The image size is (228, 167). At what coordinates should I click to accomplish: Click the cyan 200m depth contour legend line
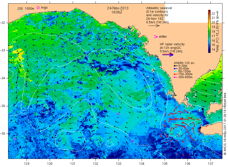pos(21,11)
